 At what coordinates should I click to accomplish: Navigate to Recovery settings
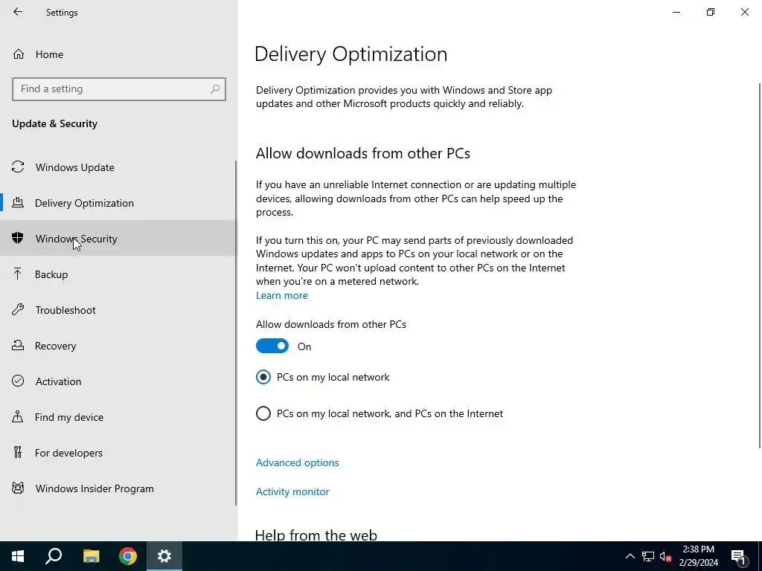pyautogui.click(x=118, y=346)
